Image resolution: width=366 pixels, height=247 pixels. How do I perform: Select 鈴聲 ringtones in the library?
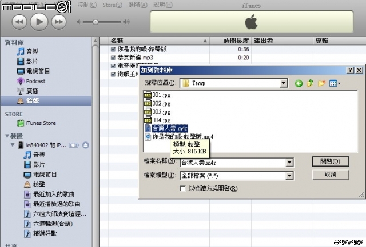(x=46, y=101)
